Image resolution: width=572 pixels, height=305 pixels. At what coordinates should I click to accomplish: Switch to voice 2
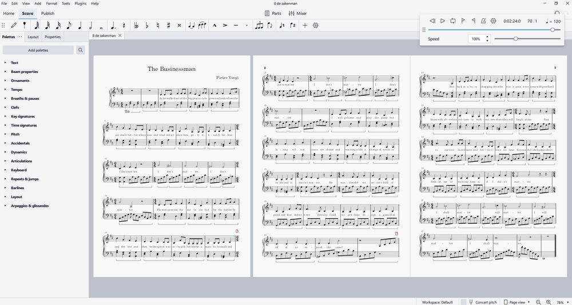[292, 26]
